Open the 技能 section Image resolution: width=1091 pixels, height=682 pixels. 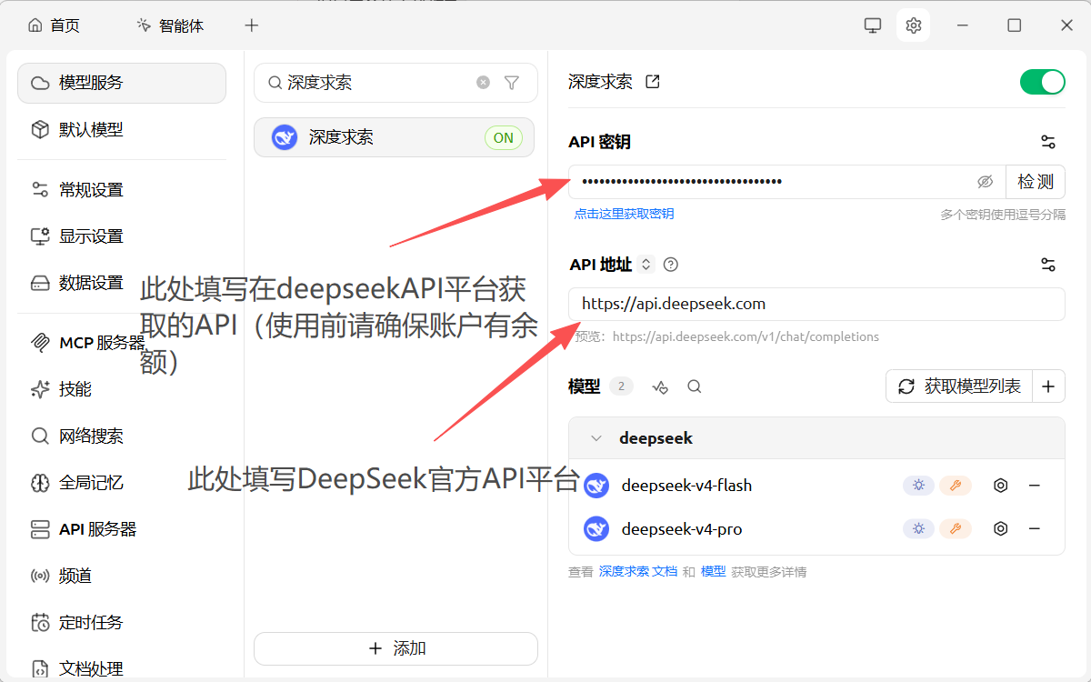tap(122, 389)
